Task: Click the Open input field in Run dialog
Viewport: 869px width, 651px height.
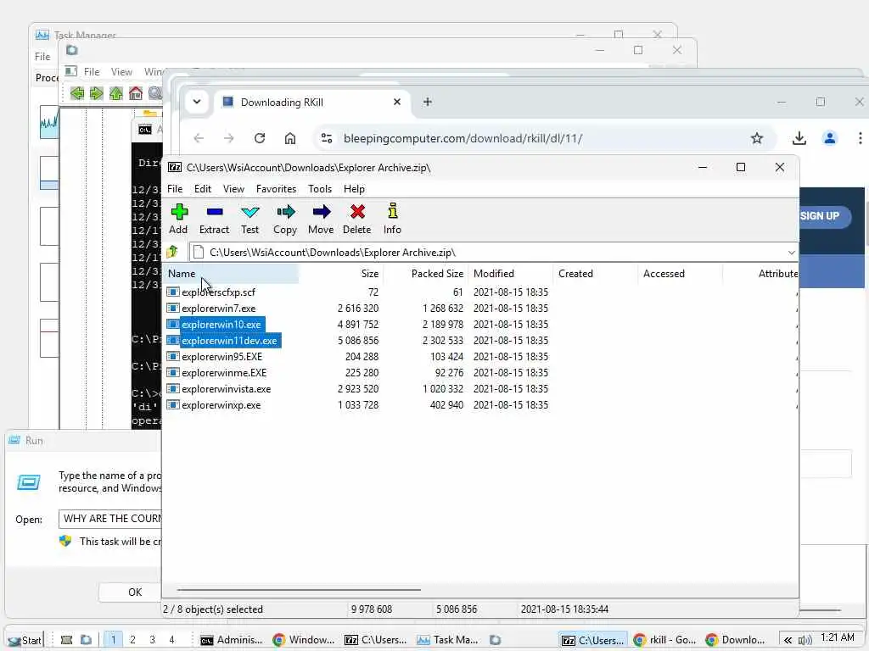Action: [x=109, y=519]
